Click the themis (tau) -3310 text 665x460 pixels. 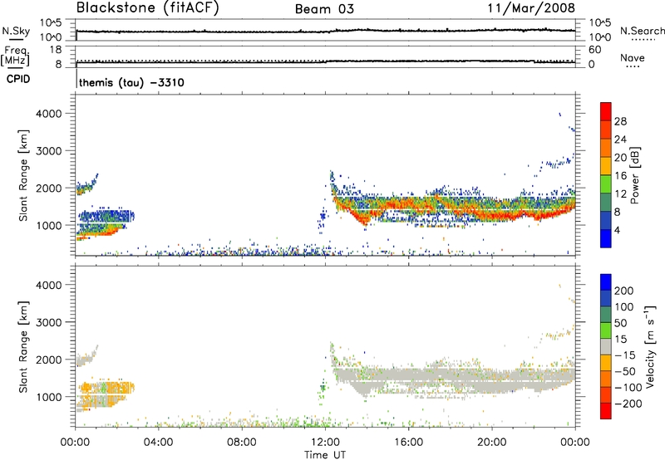(x=131, y=82)
